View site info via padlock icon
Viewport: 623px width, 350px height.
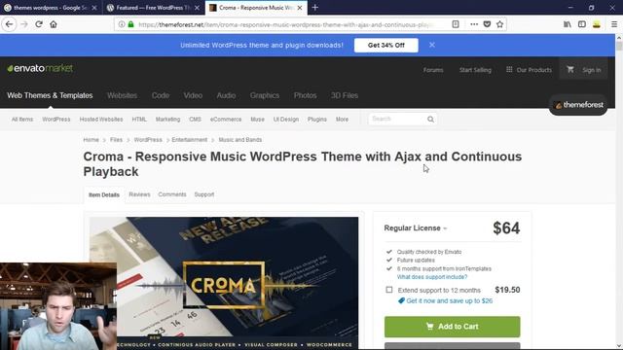[130, 24]
